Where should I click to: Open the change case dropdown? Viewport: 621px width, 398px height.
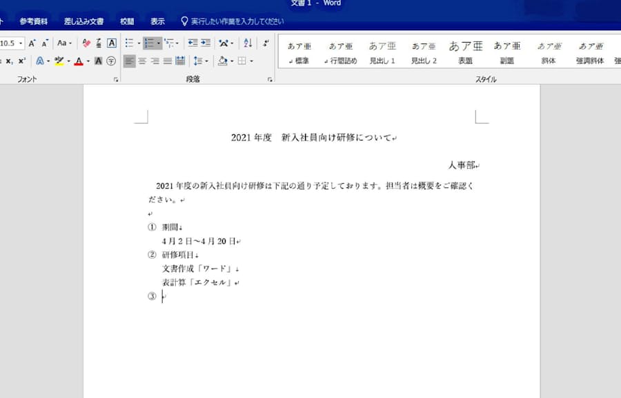click(x=64, y=43)
